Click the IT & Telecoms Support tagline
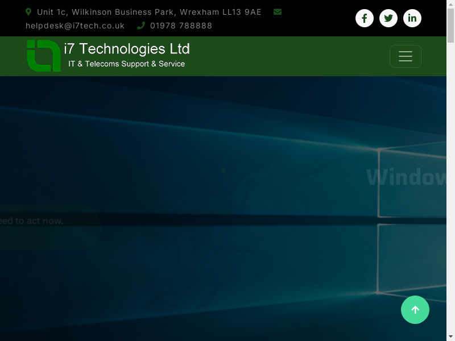Image resolution: width=455 pixels, height=341 pixels. click(x=126, y=64)
